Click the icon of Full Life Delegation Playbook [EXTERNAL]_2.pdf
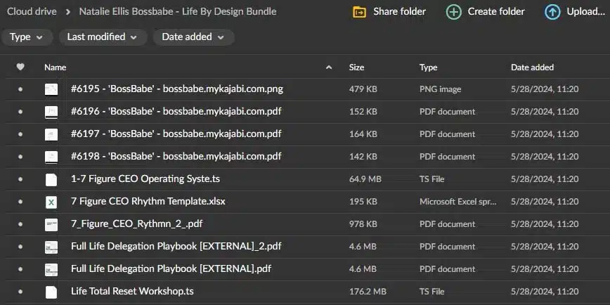610x305 pixels. point(51,247)
